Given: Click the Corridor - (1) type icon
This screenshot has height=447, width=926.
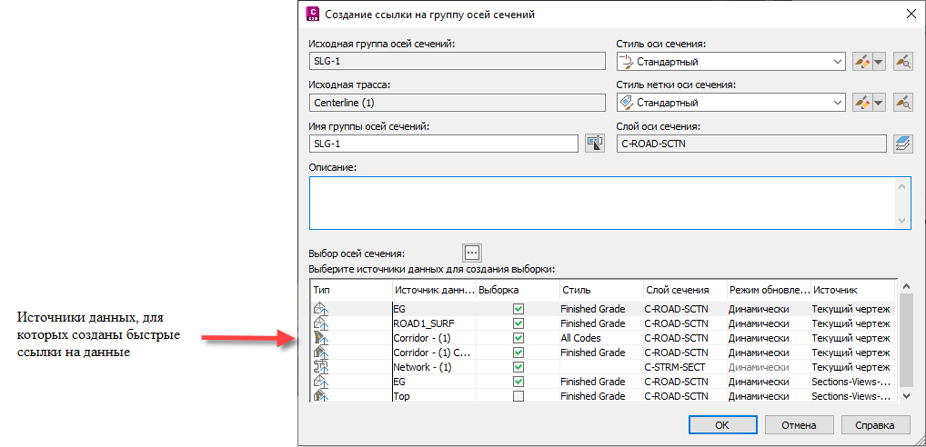Looking at the screenshot, I should [319, 338].
